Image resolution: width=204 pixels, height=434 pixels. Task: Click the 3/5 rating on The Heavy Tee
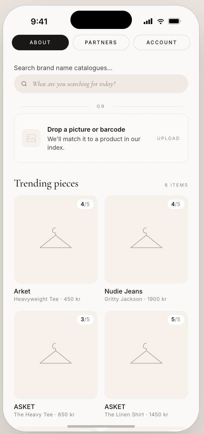pyautogui.click(x=85, y=319)
